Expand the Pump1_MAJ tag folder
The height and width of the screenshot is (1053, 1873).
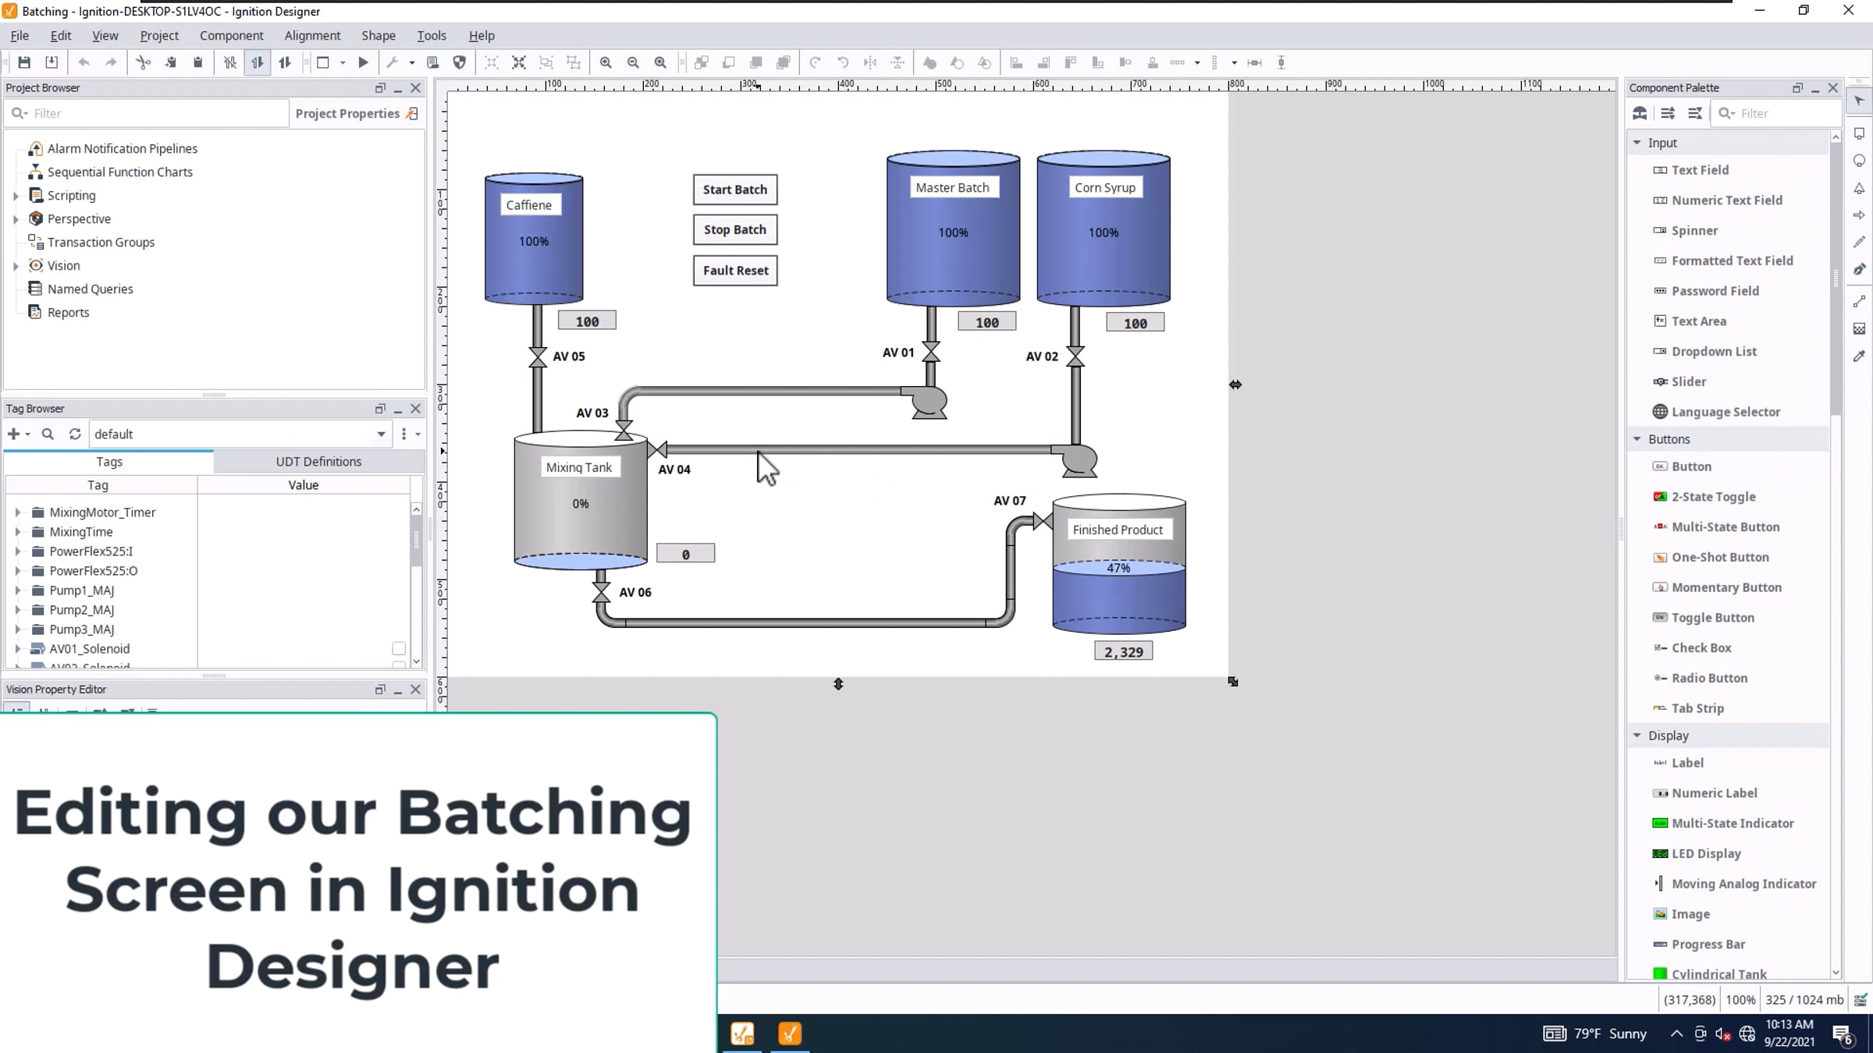click(18, 590)
